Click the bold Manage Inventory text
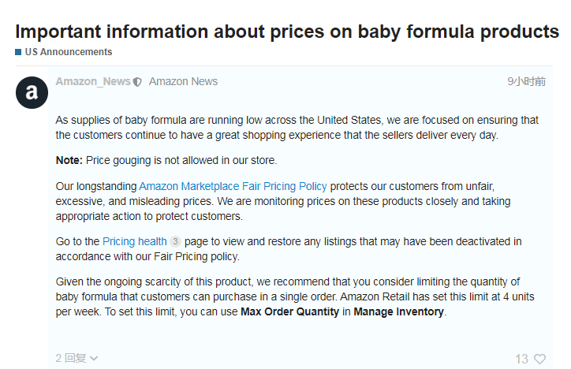Screen dimensions: 571x369 pyautogui.click(x=399, y=311)
